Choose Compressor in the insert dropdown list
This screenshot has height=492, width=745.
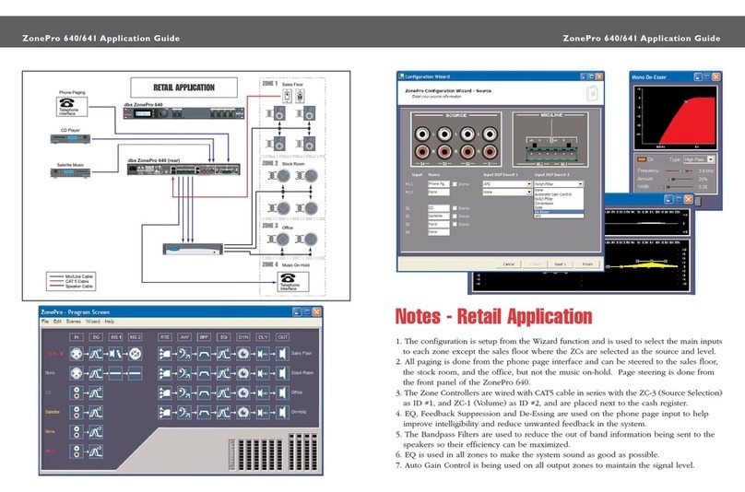558,204
